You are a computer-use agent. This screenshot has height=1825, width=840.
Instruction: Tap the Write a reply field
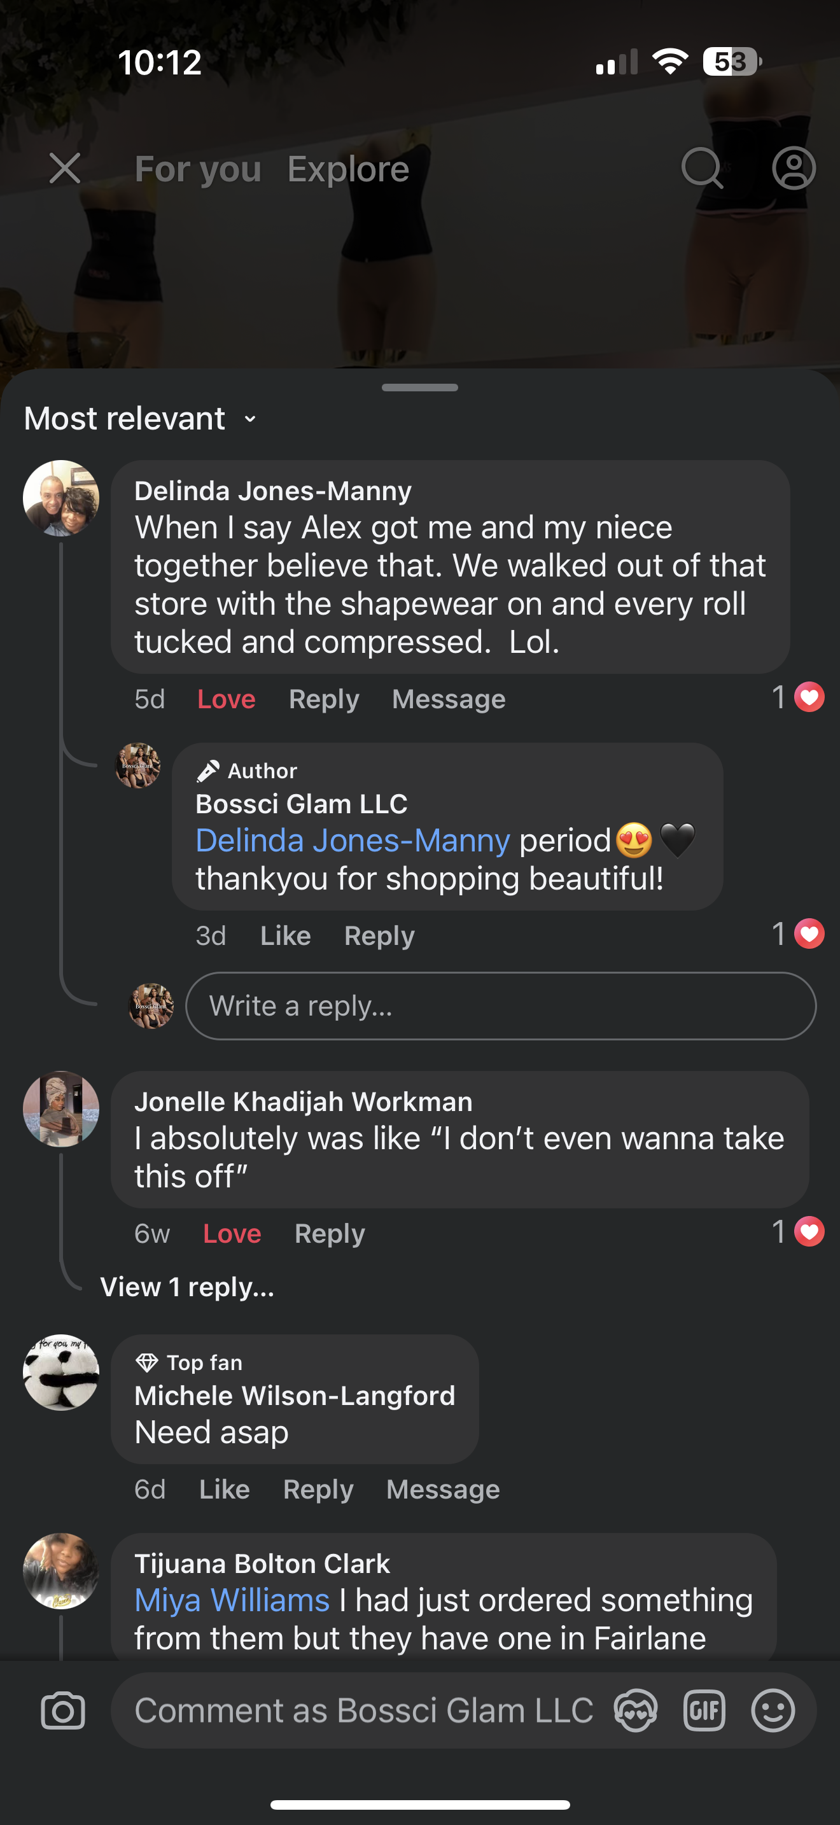click(500, 1006)
